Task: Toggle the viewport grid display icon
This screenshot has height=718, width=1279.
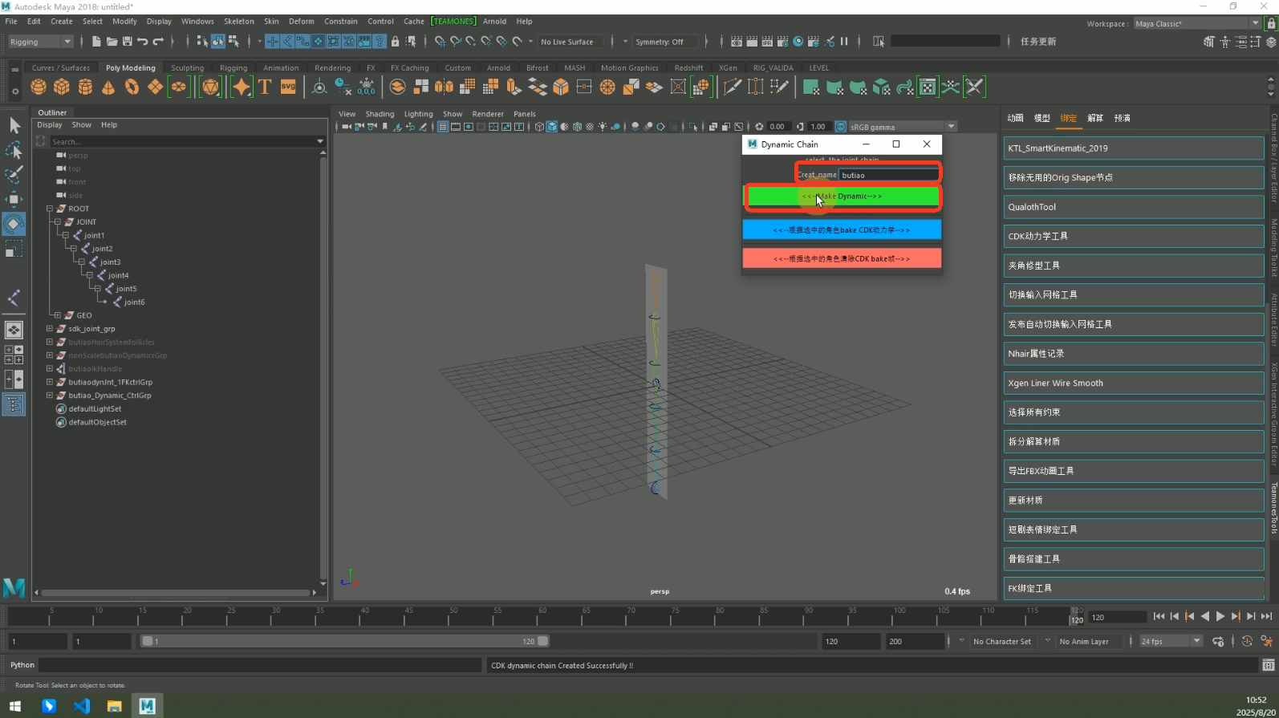Action: point(442,127)
